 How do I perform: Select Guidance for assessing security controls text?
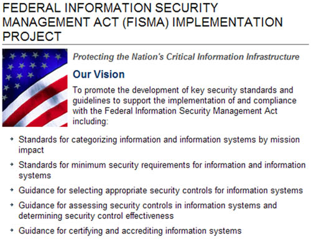[147, 211]
